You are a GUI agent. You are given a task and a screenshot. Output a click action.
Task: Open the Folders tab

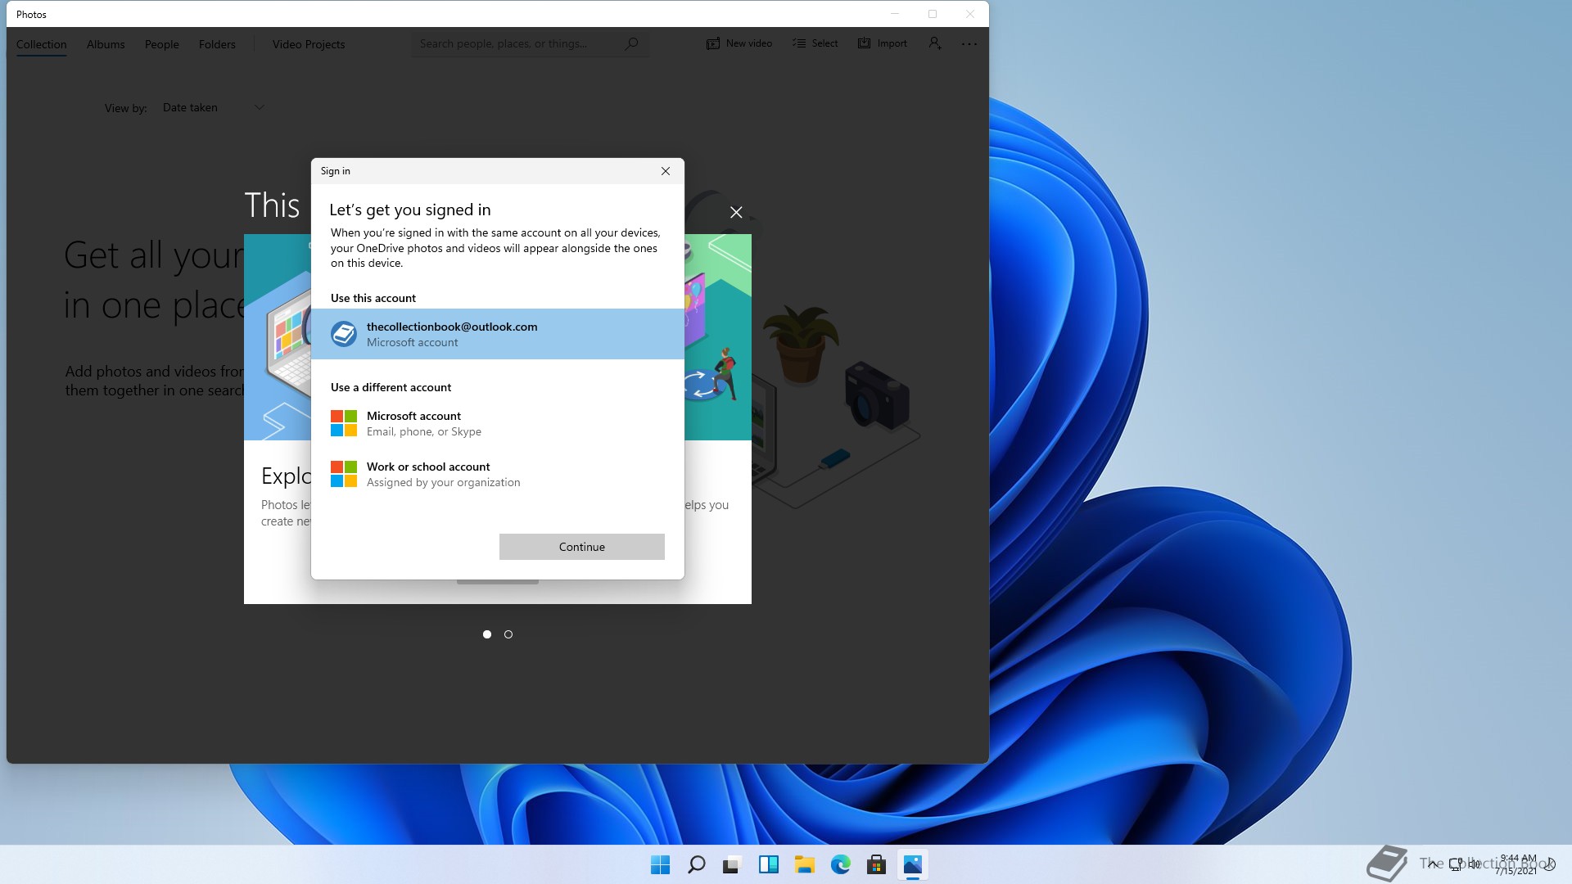click(x=217, y=44)
